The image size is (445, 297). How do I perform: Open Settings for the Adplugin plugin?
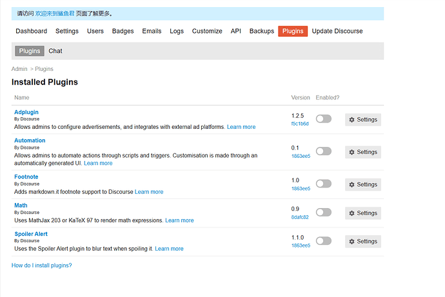tap(363, 120)
